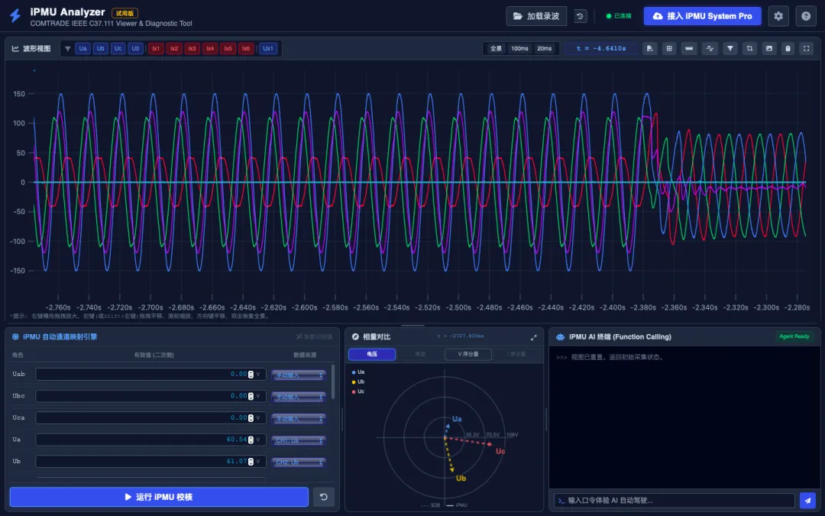Select the 全景 zoom range

497,48
